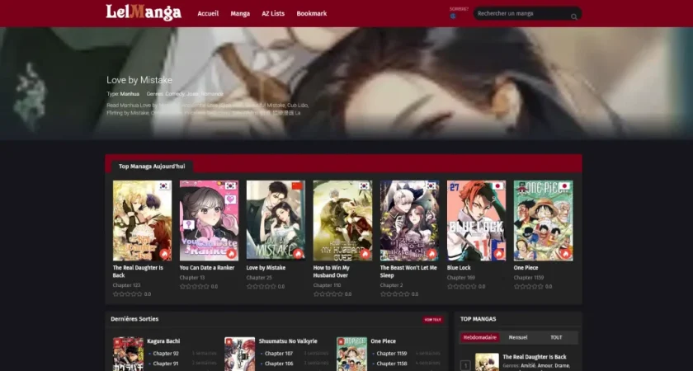The height and width of the screenshot is (371, 693).
Task: Click the search magnifier icon
Action: pos(574,16)
